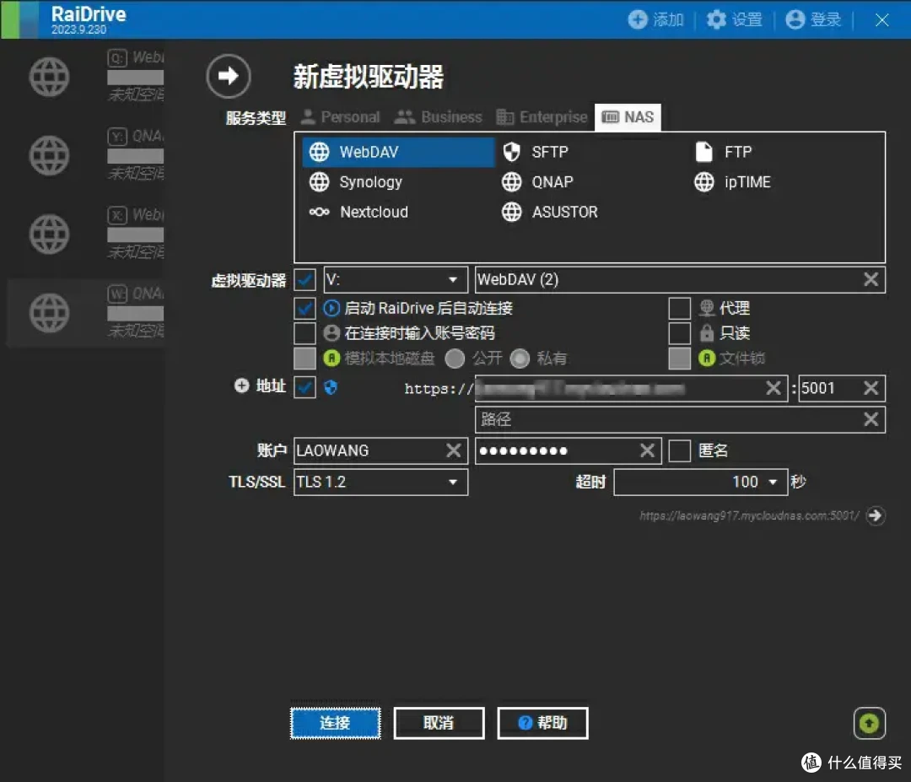Click globe icon of Y: drive in sidebar
The width and height of the screenshot is (911, 782).
50,156
